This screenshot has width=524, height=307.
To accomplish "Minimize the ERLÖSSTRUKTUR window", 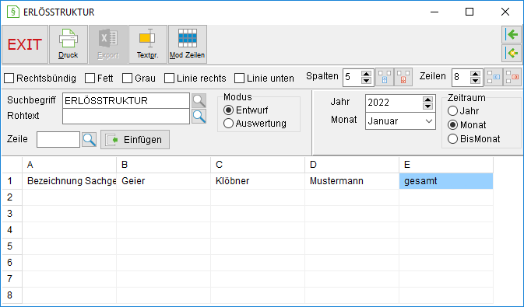I will (434, 12).
